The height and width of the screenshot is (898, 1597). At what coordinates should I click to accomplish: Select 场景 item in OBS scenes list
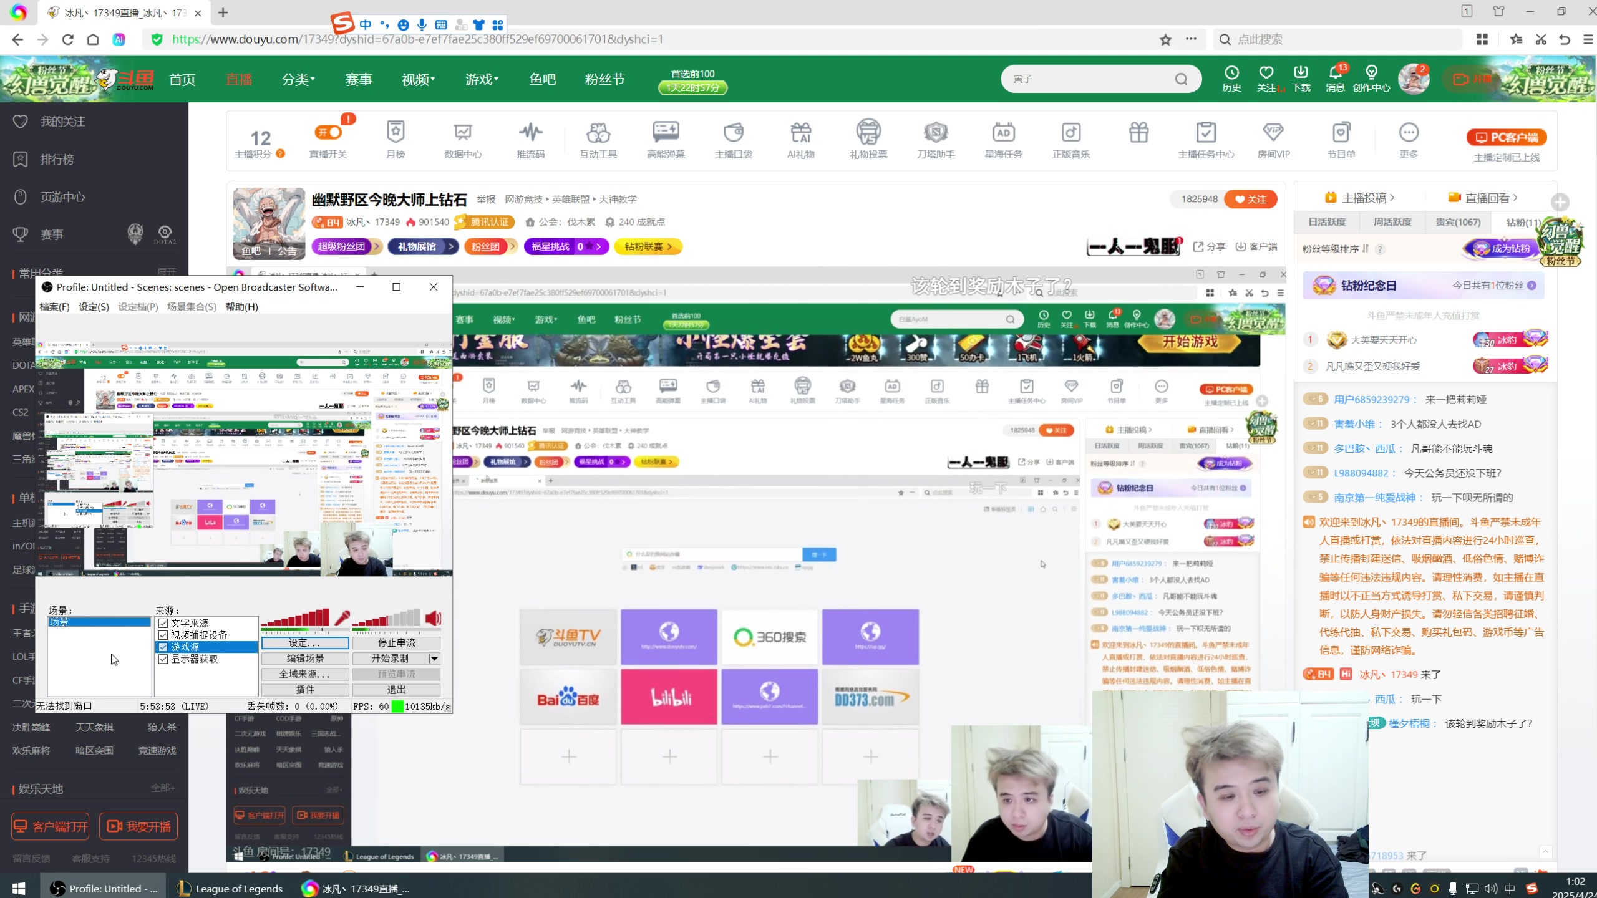(99, 622)
